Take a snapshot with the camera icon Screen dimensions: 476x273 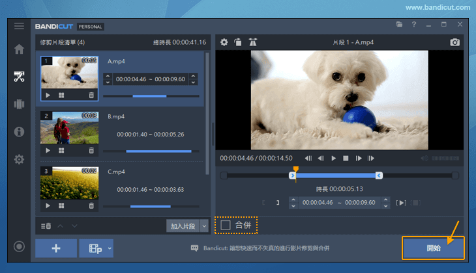coord(454,42)
